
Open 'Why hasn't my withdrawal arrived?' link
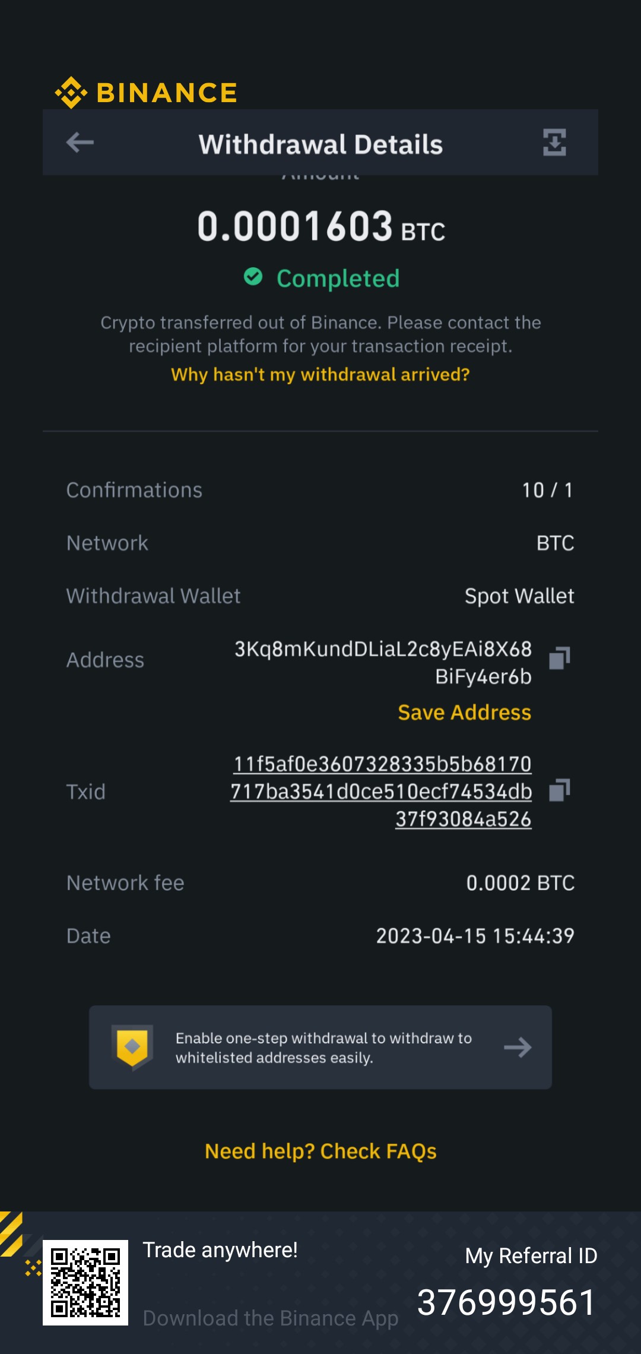click(320, 375)
